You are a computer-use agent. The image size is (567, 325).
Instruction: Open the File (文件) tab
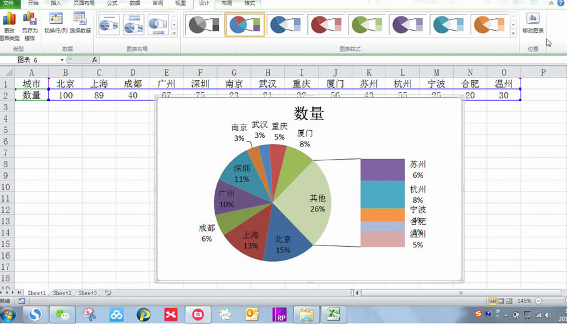(x=8, y=3)
